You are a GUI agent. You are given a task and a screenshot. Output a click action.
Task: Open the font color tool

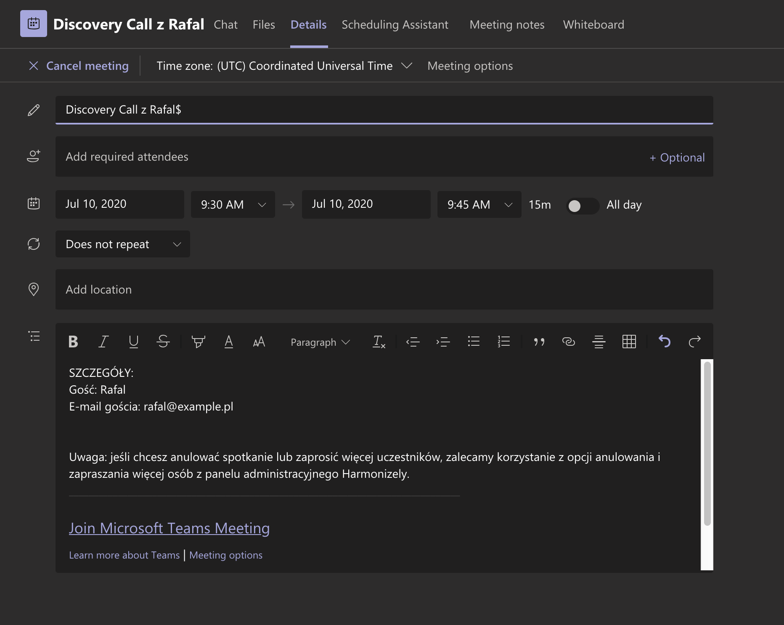tap(229, 342)
